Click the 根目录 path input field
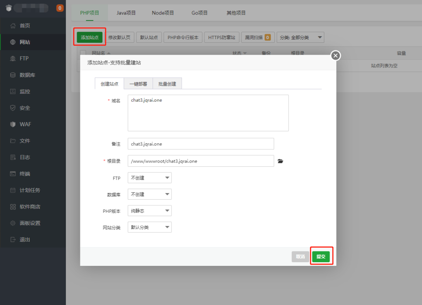Screen dimensions: 422x305 click(x=201, y=161)
